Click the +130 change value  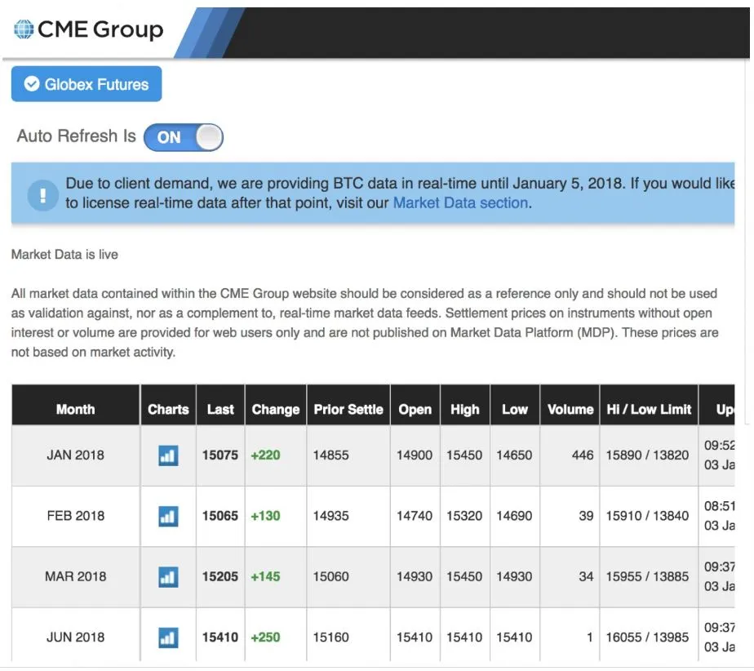click(x=265, y=516)
